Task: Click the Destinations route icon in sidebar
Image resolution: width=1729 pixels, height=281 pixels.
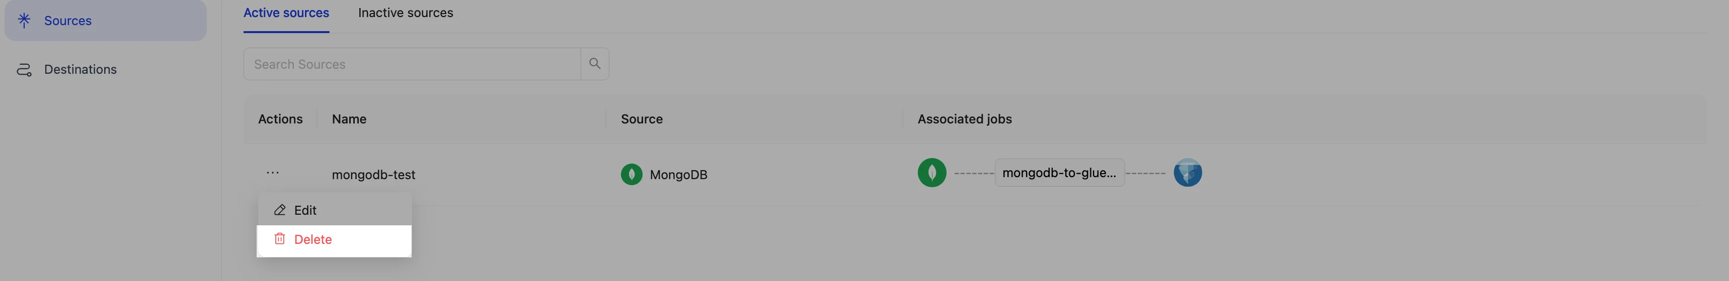Action: [24, 70]
